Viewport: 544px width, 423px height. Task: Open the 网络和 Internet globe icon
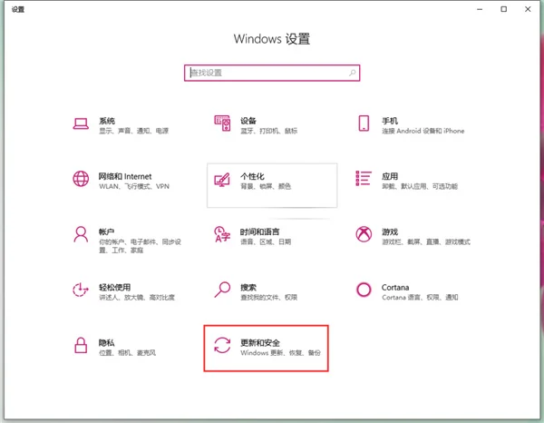[81, 179]
